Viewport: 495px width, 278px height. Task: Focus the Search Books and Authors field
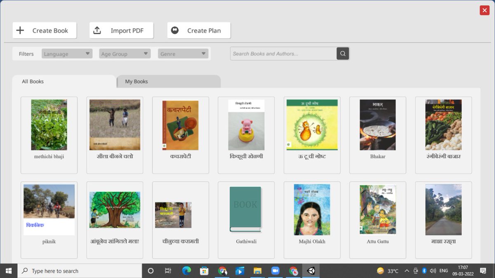pos(283,54)
